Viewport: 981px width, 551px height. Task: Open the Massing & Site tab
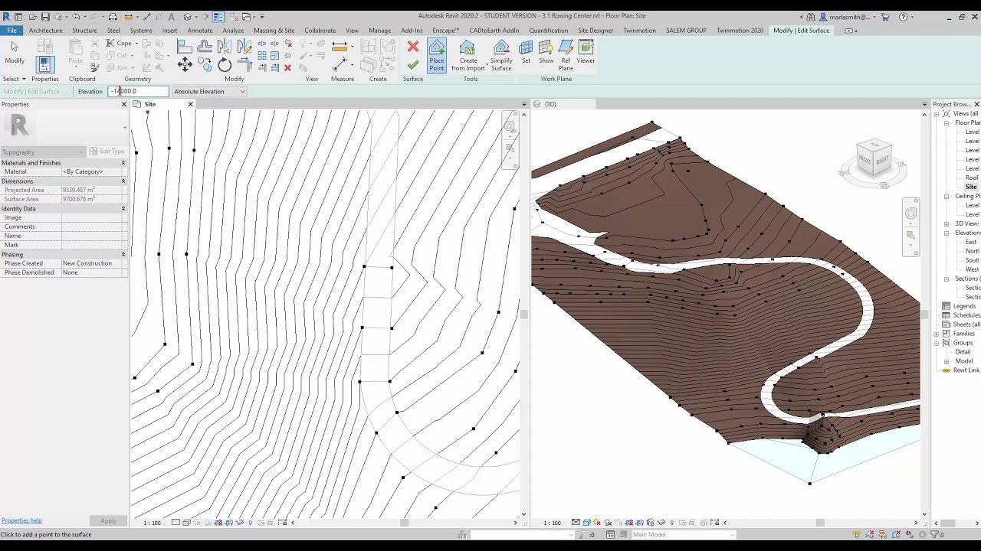tap(274, 31)
